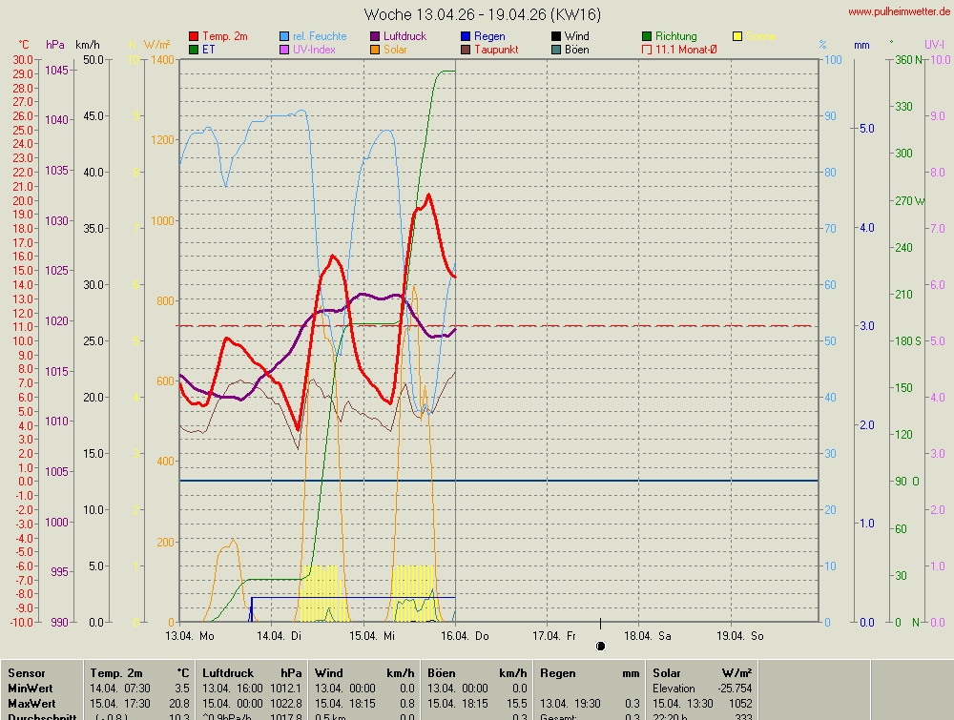Click the red Temp. 2m legend square
This screenshot has height=720, width=954.
pos(195,36)
